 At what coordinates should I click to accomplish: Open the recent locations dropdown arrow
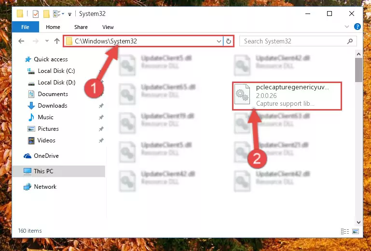pos(47,41)
